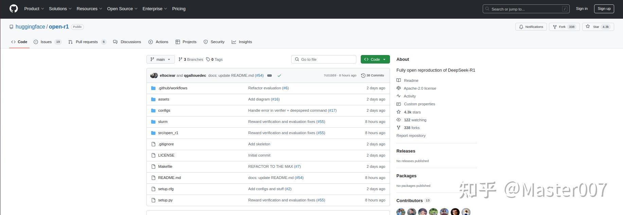Screen dimensions: 623x215
Task: Click the first contributor avatar
Action: pos(401,212)
